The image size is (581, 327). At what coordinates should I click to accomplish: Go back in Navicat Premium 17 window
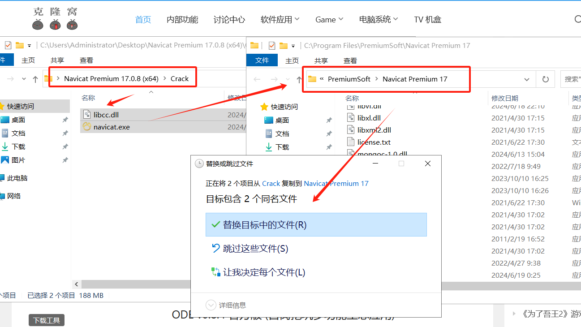tap(257, 79)
